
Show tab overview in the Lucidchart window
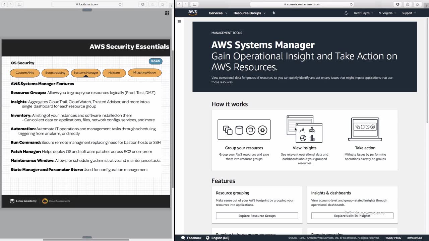[163, 4]
